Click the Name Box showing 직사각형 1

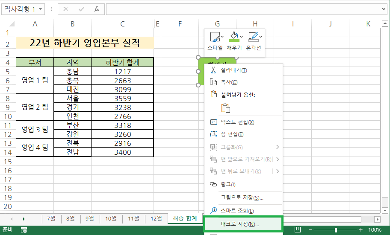pos(20,9)
